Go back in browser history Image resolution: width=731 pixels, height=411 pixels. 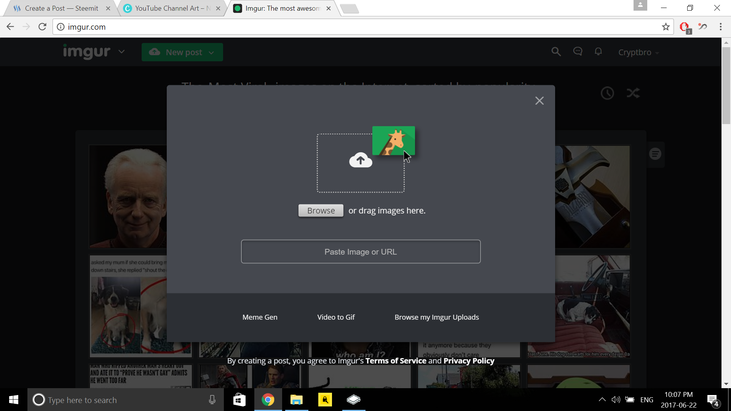click(10, 27)
